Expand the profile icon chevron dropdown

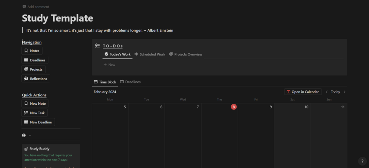tap(30, 136)
